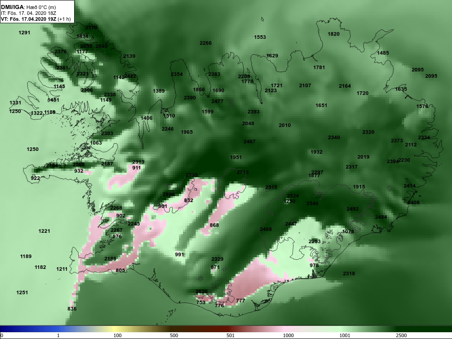Click the 2376 map value
The width and height of the screenshot is (452, 339).
pos(61,52)
